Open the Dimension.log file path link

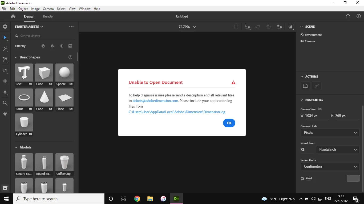point(177,112)
